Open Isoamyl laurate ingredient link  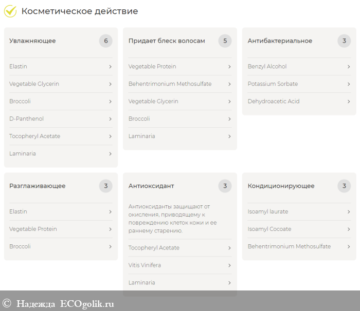point(267,211)
